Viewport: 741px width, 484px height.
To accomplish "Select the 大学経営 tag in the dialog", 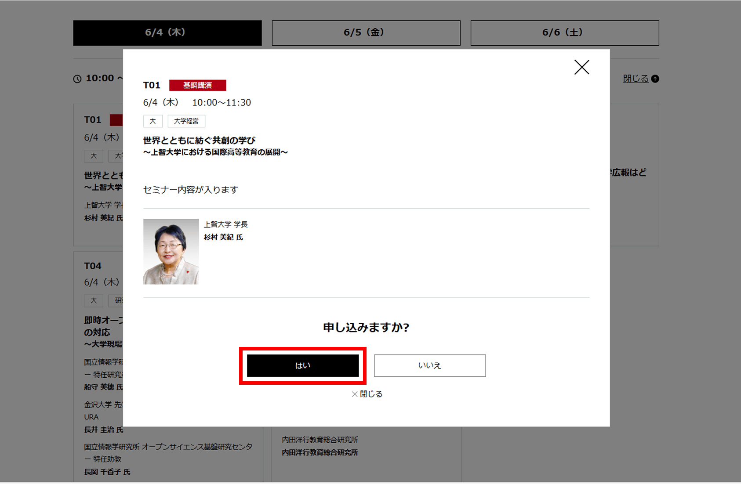I will coord(186,121).
